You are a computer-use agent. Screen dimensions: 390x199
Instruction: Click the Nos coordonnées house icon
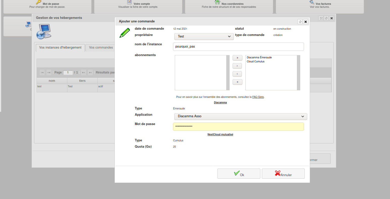point(217,2)
